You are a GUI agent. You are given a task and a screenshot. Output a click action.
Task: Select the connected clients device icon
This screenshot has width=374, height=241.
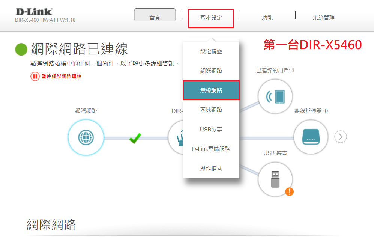coord(275,97)
